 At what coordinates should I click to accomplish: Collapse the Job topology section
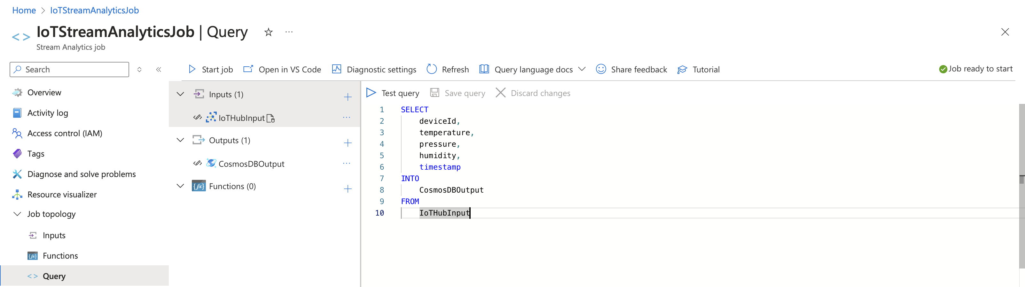17,214
